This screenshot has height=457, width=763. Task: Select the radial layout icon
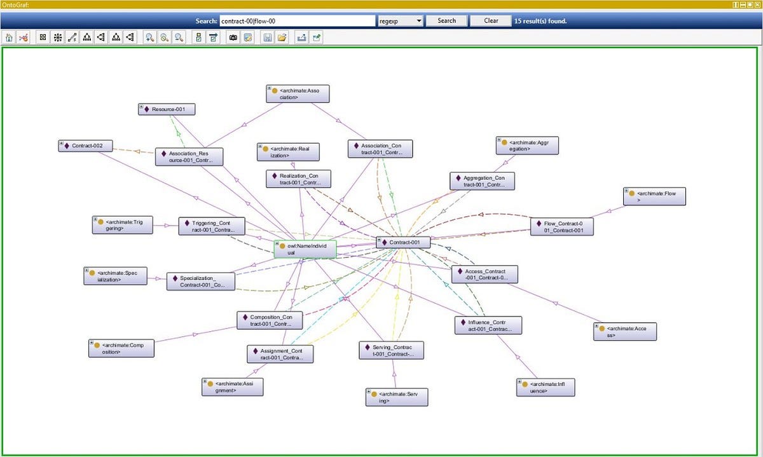[x=57, y=37]
